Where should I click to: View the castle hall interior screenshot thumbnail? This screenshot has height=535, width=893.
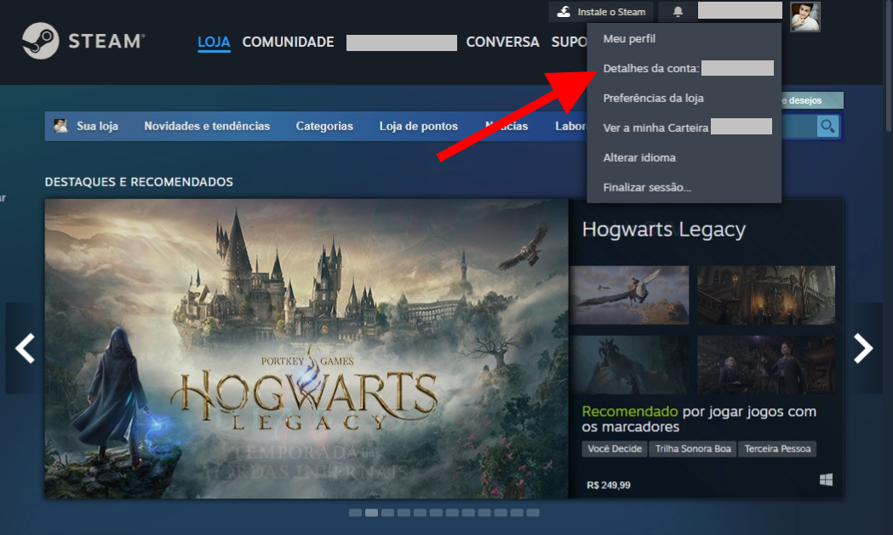[766, 295]
